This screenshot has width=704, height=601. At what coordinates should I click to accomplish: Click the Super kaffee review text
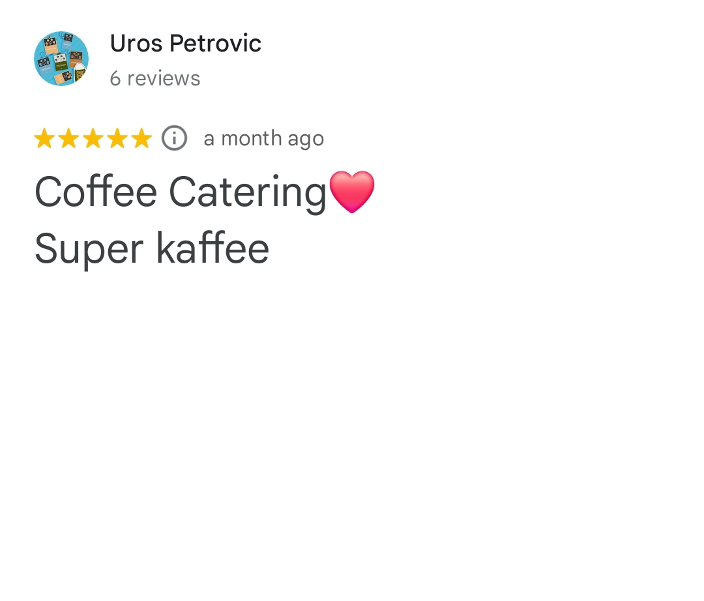click(x=151, y=248)
